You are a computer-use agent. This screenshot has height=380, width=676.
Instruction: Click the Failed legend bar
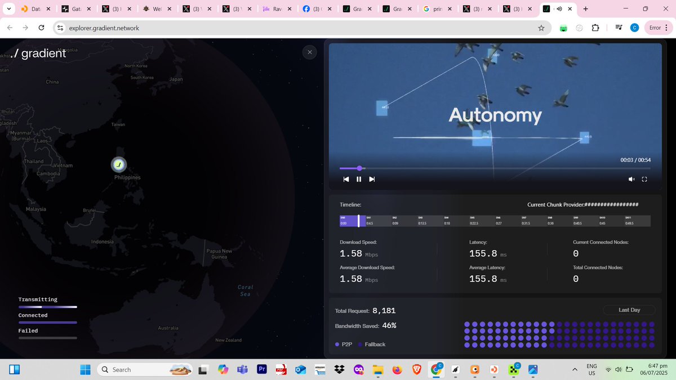point(48,338)
